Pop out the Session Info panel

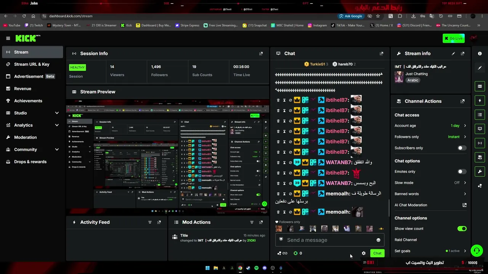pos(261,54)
